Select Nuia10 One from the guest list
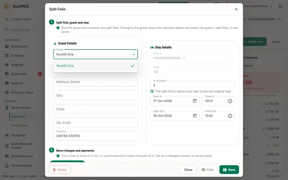Screen dimensions: 288x180 95,66
